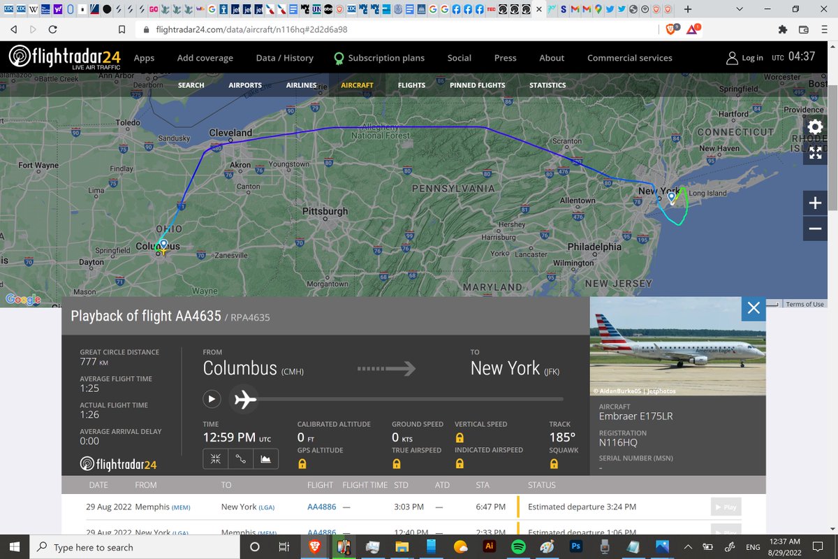
Task: Open Photoshop from the taskbar
Action: [x=577, y=547]
